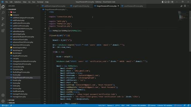This screenshot has height=107, width=191.
Task: Open invoice.php file
Action: coord(17,89)
